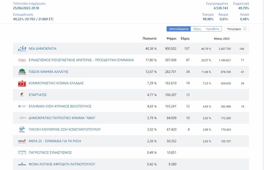Open the ΠΑΣΟΚ-ΚΙΝΗΜΑ ΑΛΛΑΓΗΣ link

pos(48,72)
